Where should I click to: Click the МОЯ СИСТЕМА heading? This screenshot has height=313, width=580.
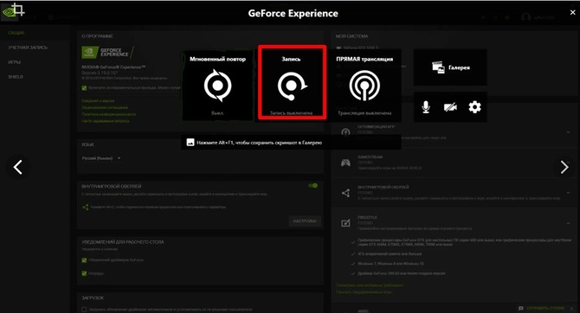click(x=351, y=36)
